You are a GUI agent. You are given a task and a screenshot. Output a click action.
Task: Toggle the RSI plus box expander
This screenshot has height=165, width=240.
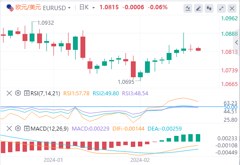[27, 93]
